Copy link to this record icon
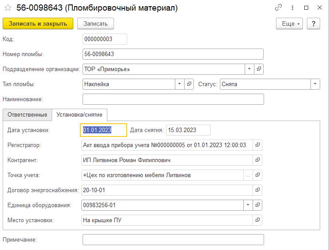 pyautogui.click(x=278, y=8)
